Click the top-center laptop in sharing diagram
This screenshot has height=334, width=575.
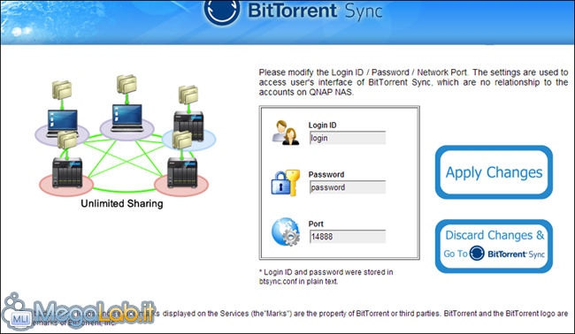click(x=126, y=118)
